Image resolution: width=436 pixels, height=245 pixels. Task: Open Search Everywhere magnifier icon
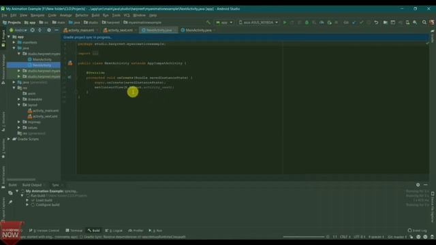pos(424,22)
